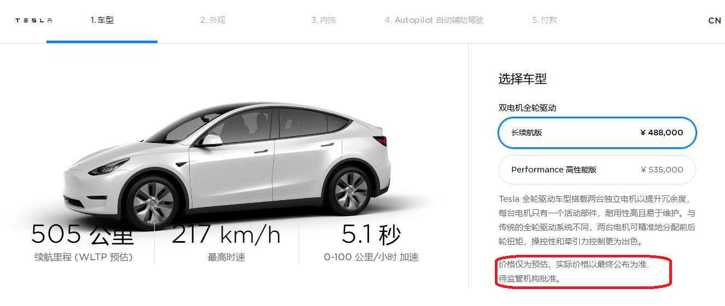The height and width of the screenshot is (306, 725).
Task: Open the 1.车型 step tab
Action: (102, 20)
